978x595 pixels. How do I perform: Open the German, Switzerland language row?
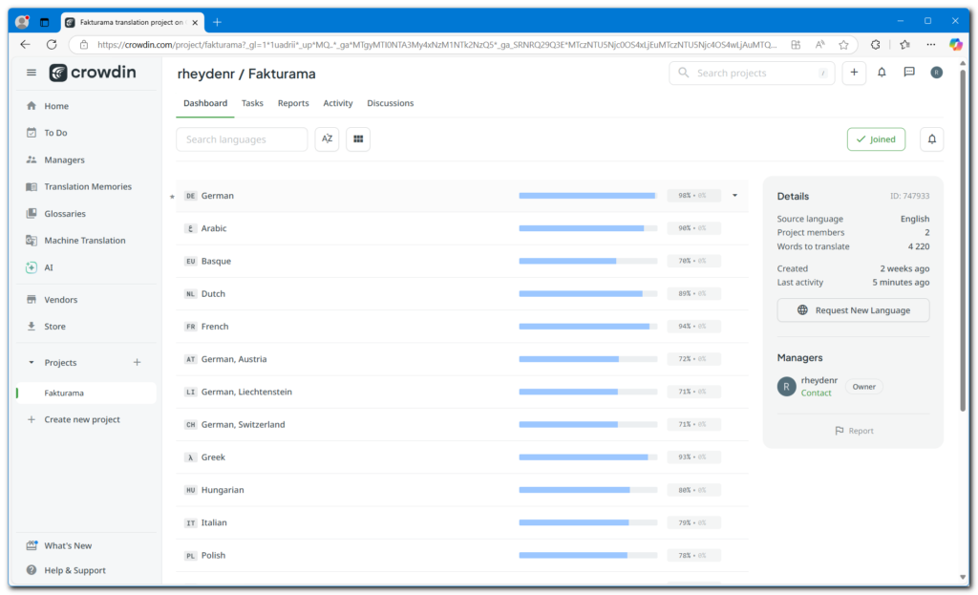(461, 425)
